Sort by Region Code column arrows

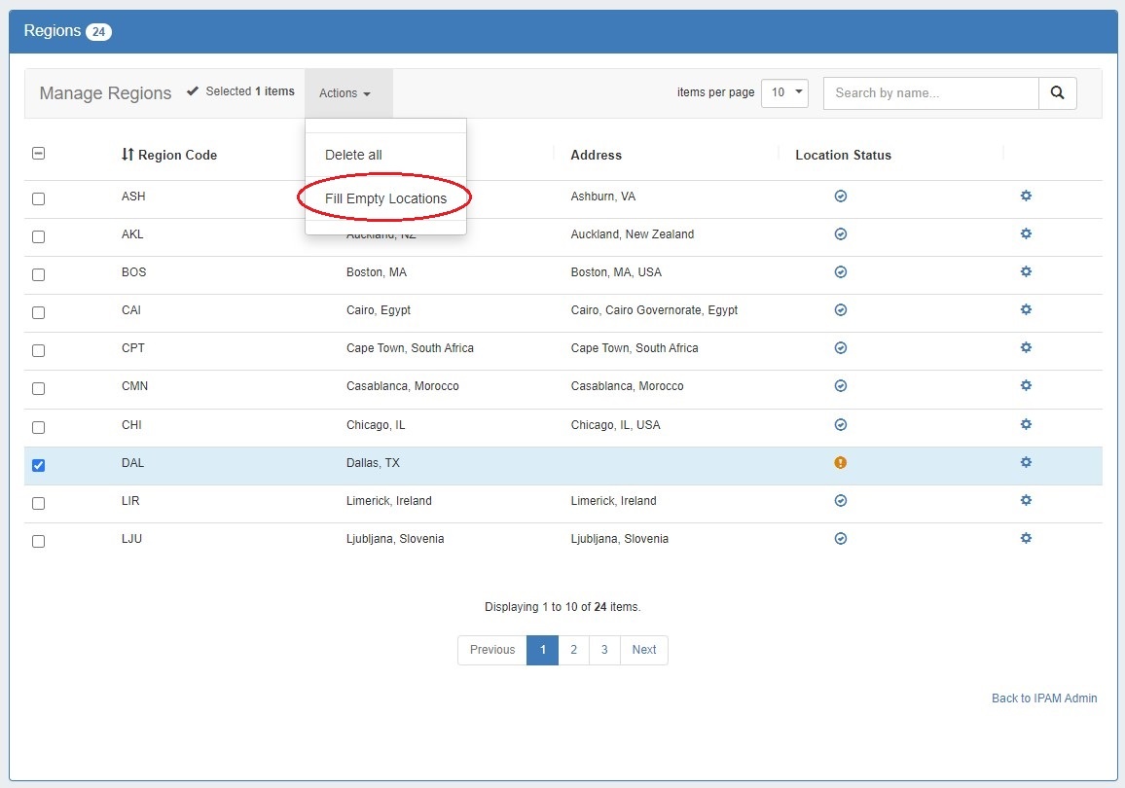[x=127, y=155]
